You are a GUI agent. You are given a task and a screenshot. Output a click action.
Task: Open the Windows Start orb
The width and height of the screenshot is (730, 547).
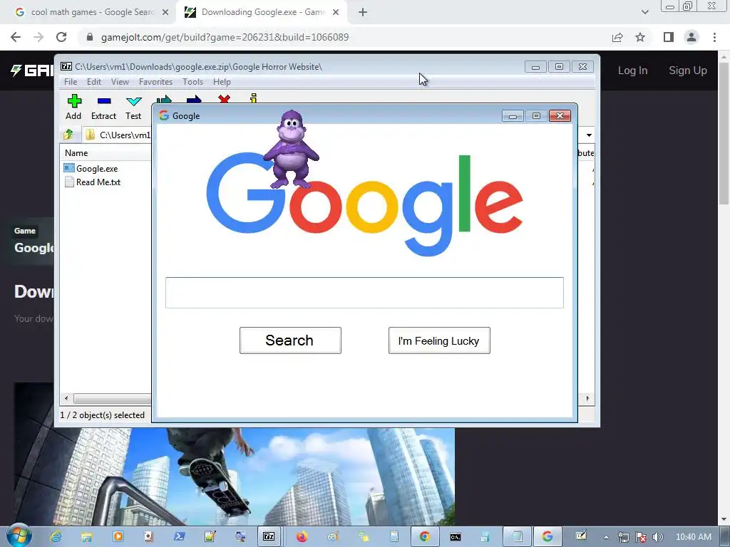tap(19, 536)
